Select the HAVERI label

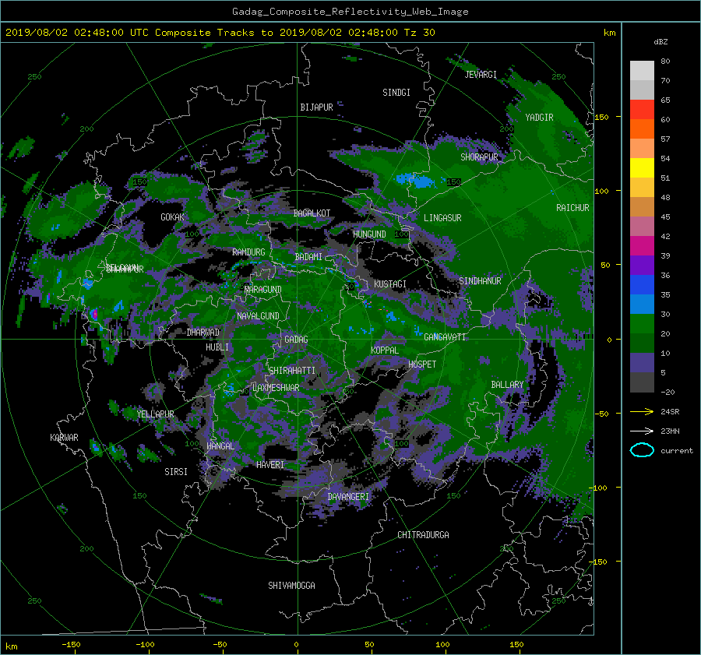coord(270,465)
